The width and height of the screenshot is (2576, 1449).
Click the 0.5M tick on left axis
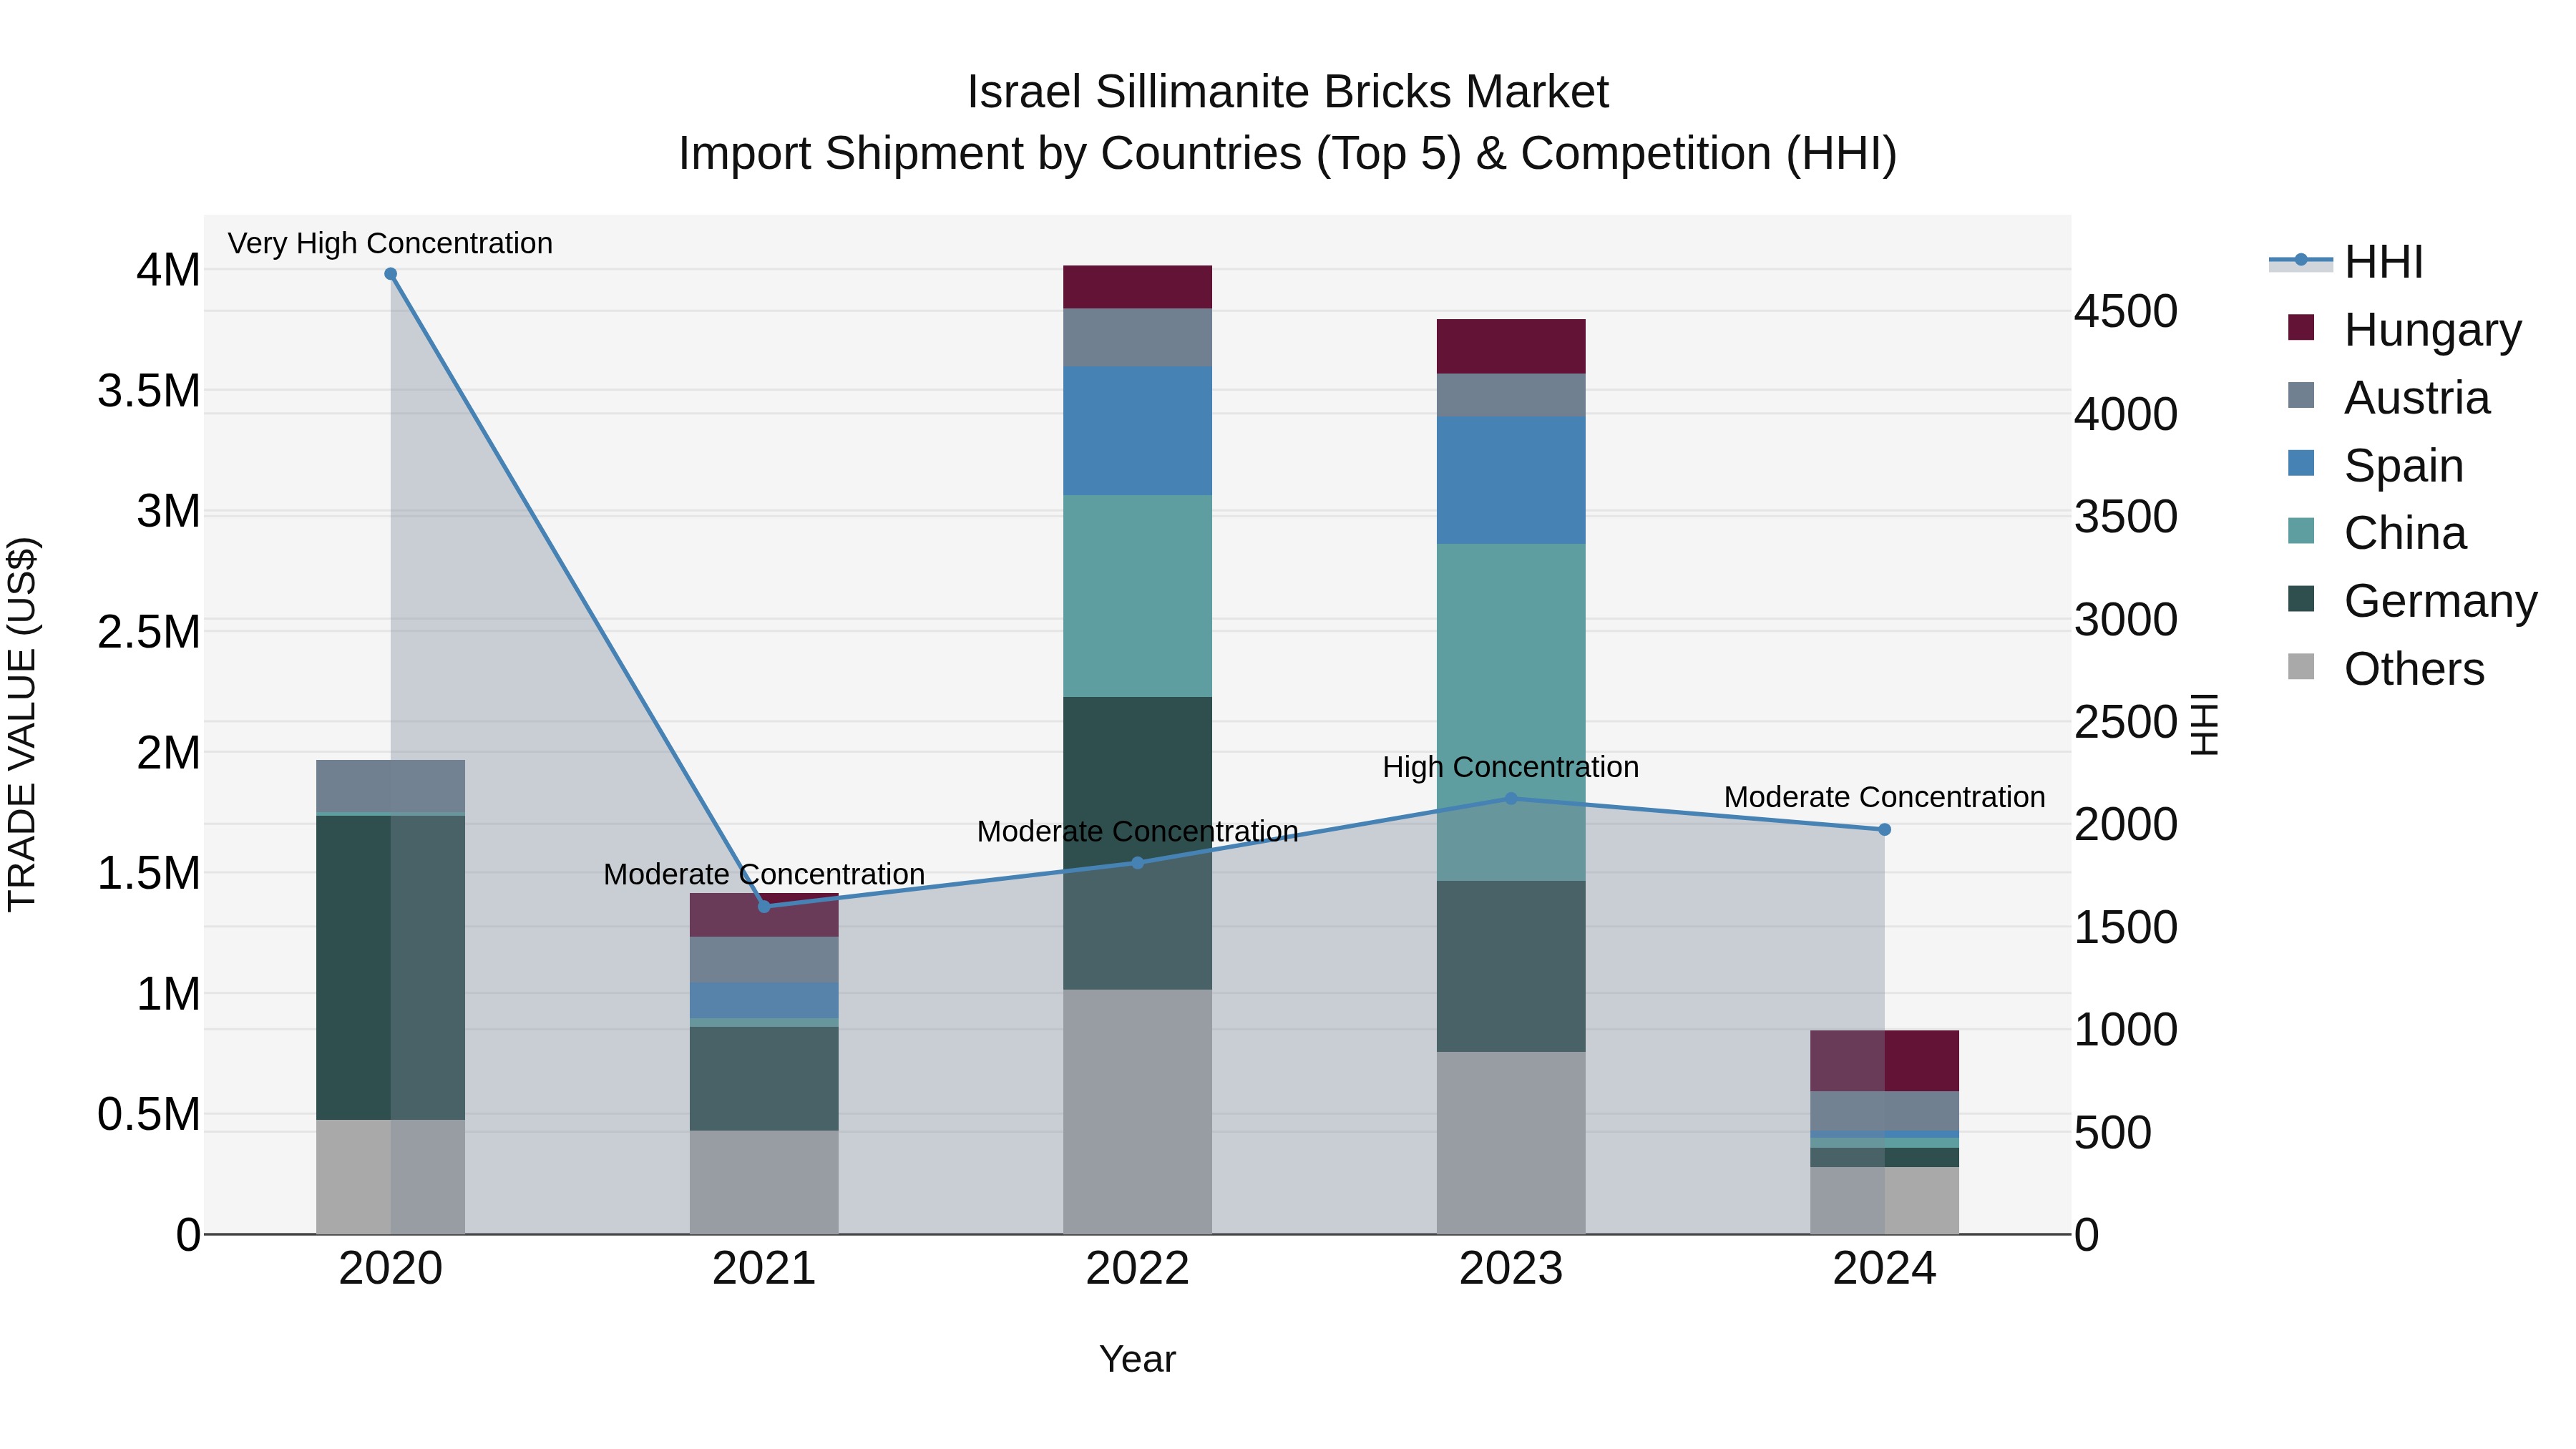pos(149,1114)
